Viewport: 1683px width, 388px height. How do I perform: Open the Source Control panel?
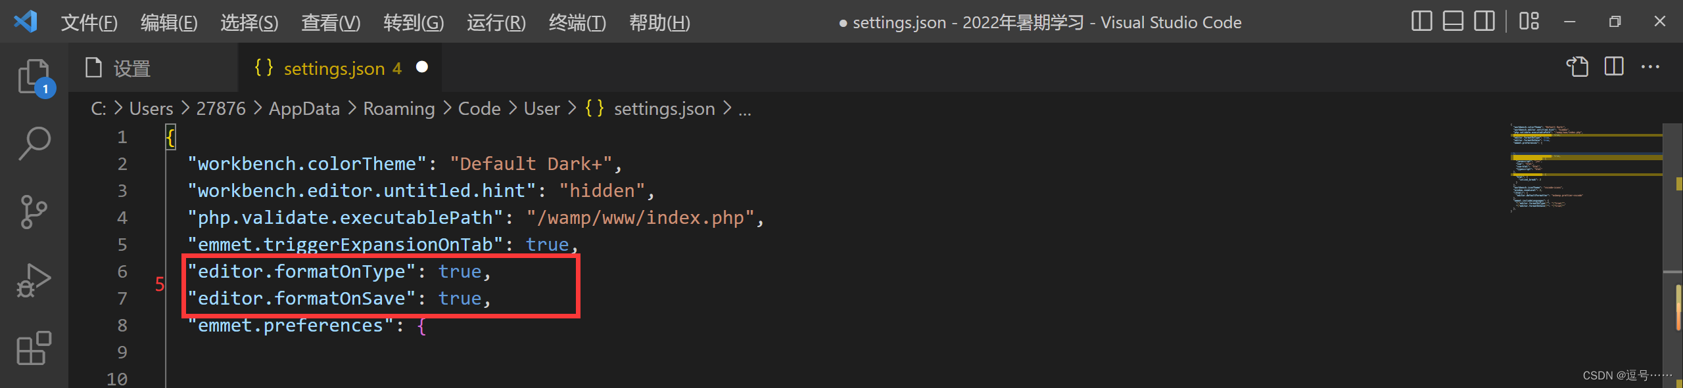point(33,211)
